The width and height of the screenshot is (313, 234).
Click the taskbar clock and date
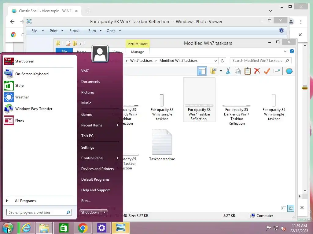pyautogui.click(x=299, y=228)
